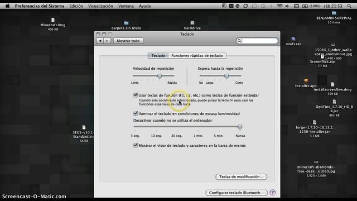Switch to Funciones rápidas de teclado tab
Viewport: 357px width, 201px height.
[197, 56]
